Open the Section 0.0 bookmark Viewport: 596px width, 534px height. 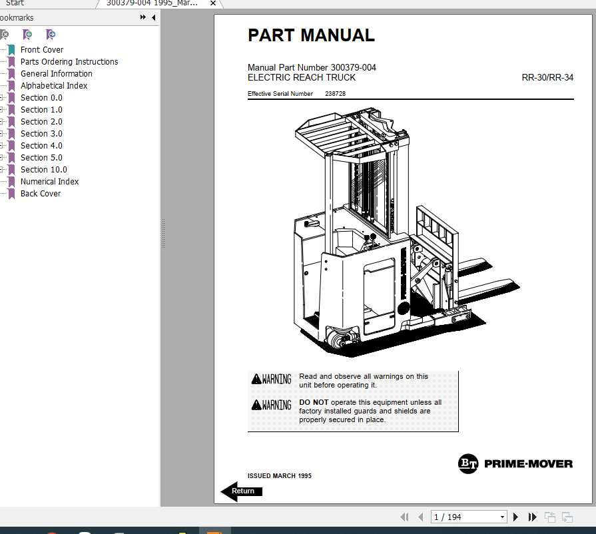41,98
